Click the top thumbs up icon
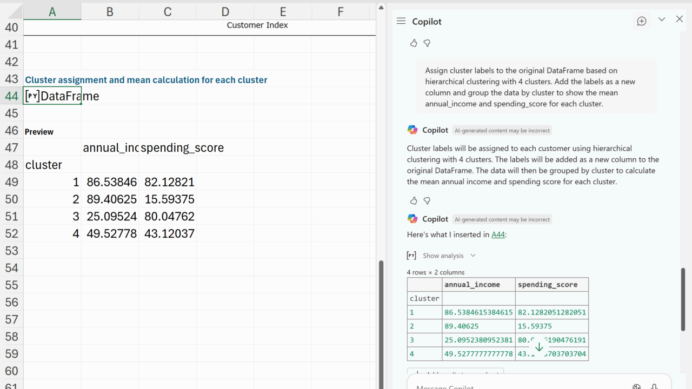This screenshot has width=692, height=389. point(414,43)
